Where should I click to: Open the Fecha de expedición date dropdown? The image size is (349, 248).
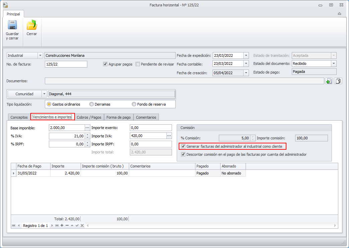[x=246, y=55]
